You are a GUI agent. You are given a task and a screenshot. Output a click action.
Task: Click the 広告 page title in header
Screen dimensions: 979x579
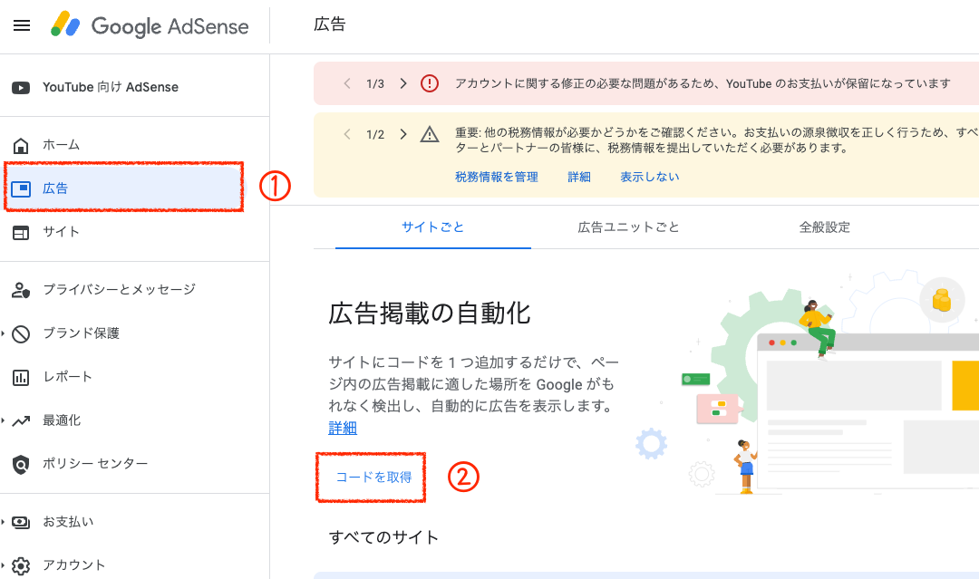330,24
